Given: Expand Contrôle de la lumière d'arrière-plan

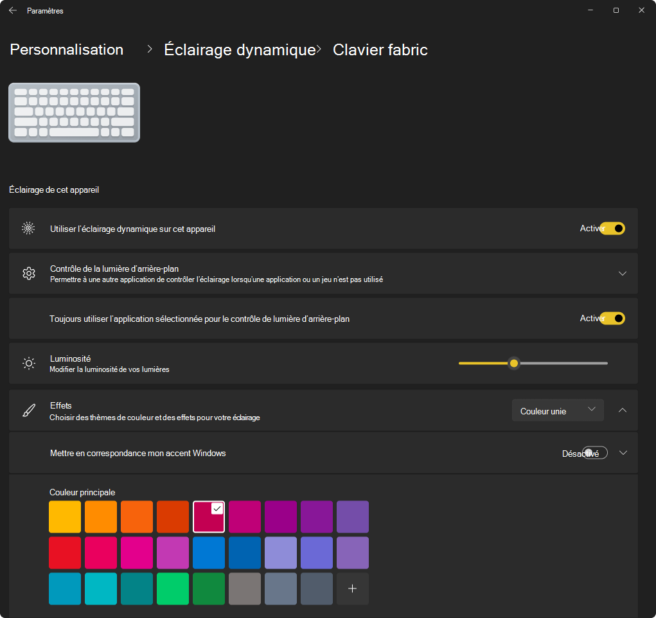Looking at the screenshot, I should coord(623,273).
